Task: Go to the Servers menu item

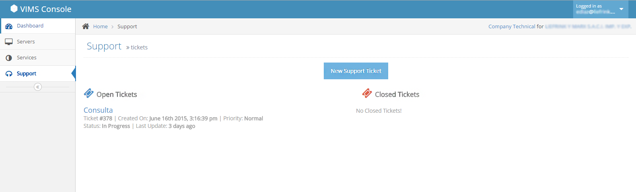Action: (x=38, y=42)
